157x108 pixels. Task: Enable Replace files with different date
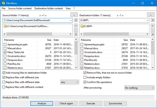pyautogui.click(x=4, y=82)
